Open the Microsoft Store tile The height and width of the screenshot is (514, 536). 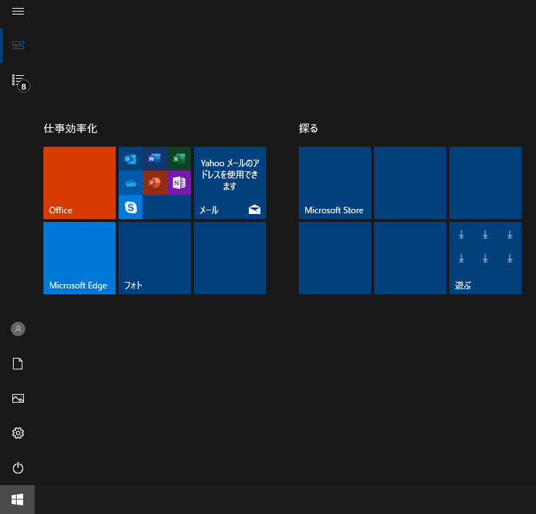point(334,182)
